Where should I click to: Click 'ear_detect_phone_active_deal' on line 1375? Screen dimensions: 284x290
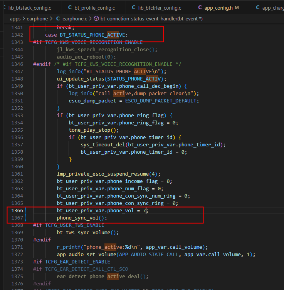[x=98, y=277]
